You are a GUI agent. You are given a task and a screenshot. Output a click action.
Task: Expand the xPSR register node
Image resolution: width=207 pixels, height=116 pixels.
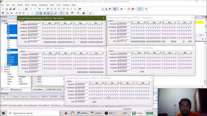[5, 64]
